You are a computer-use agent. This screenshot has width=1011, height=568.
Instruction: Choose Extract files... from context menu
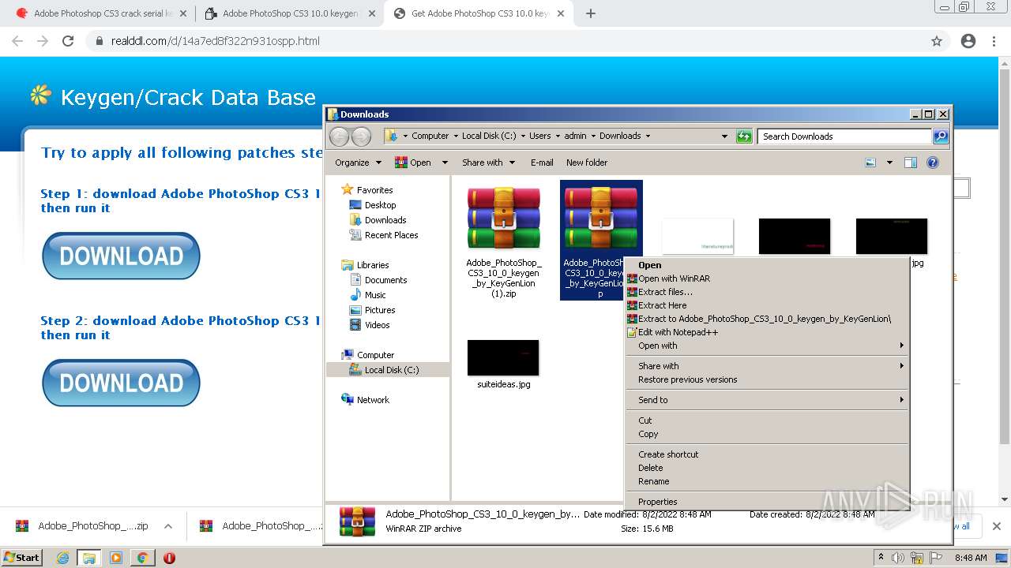[665, 292]
